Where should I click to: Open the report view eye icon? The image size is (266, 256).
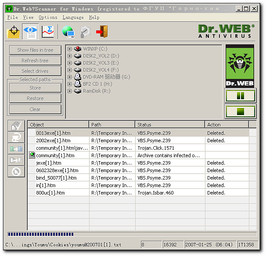click(x=30, y=32)
